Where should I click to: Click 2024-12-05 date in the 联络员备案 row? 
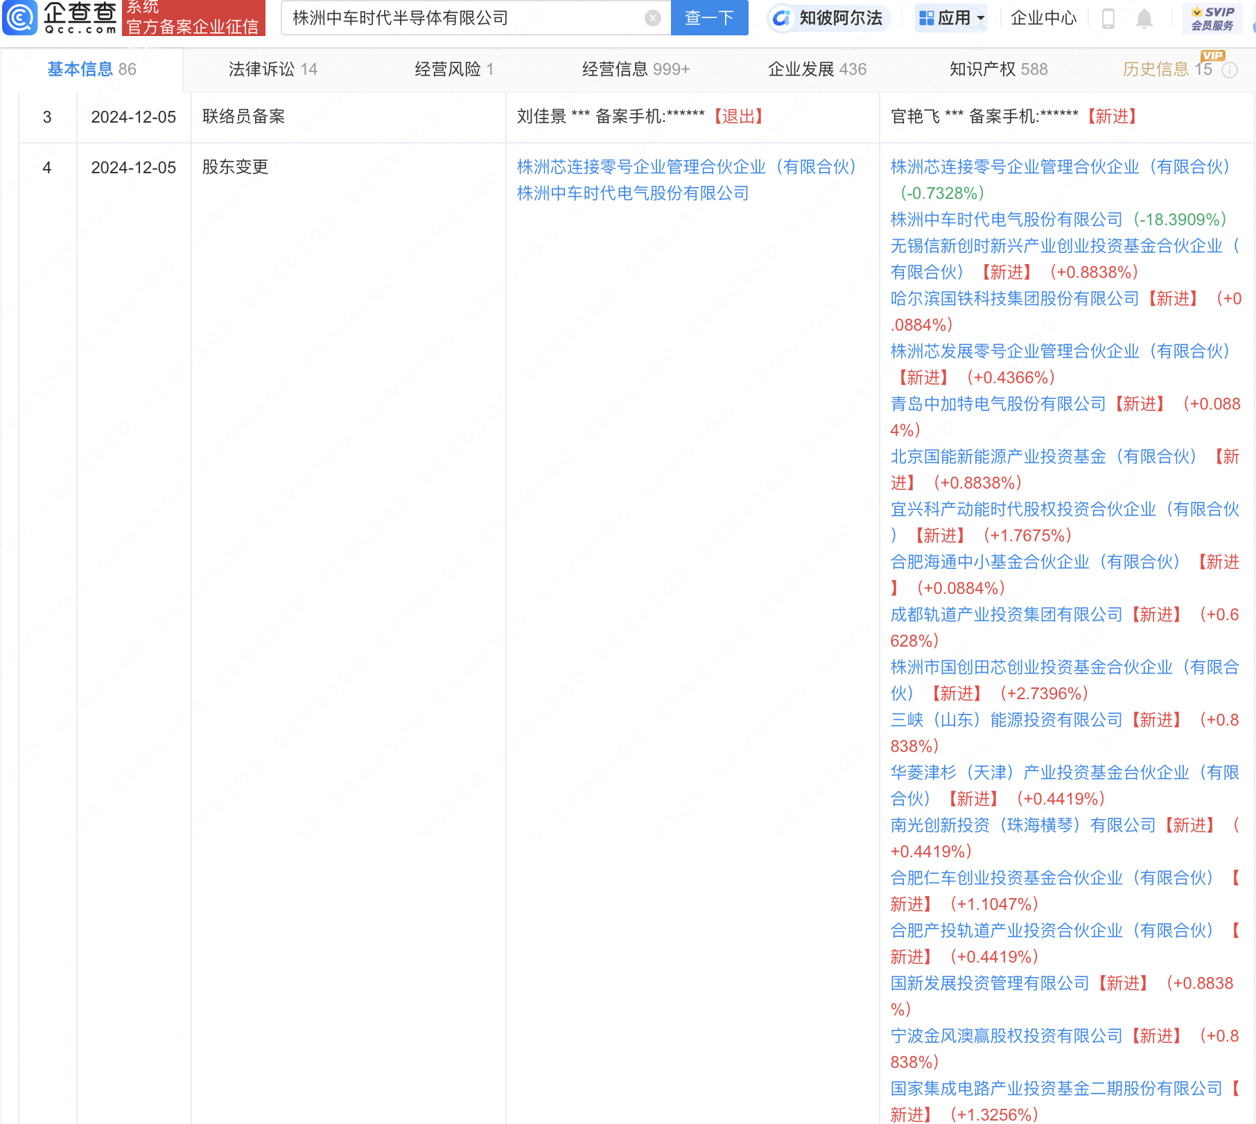[x=134, y=117]
